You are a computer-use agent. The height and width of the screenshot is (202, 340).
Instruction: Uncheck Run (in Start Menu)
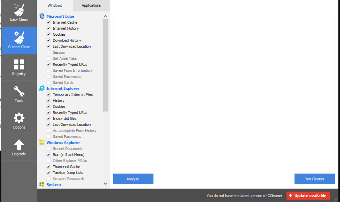click(x=49, y=155)
